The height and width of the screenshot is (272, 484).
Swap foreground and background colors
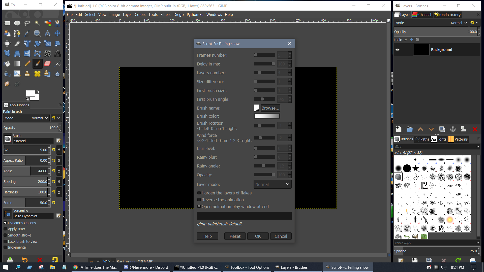[x=38, y=91]
